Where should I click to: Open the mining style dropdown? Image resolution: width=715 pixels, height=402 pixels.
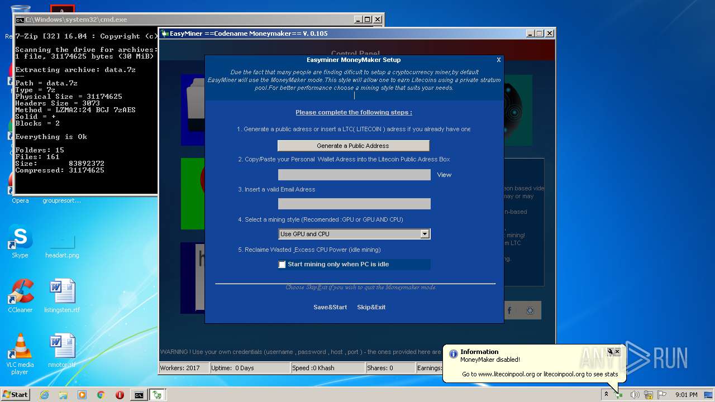coord(425,234)
